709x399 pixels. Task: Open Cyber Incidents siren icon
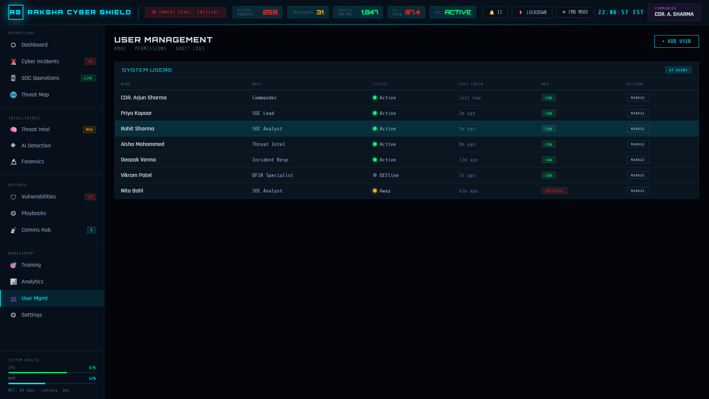[13, 62]
